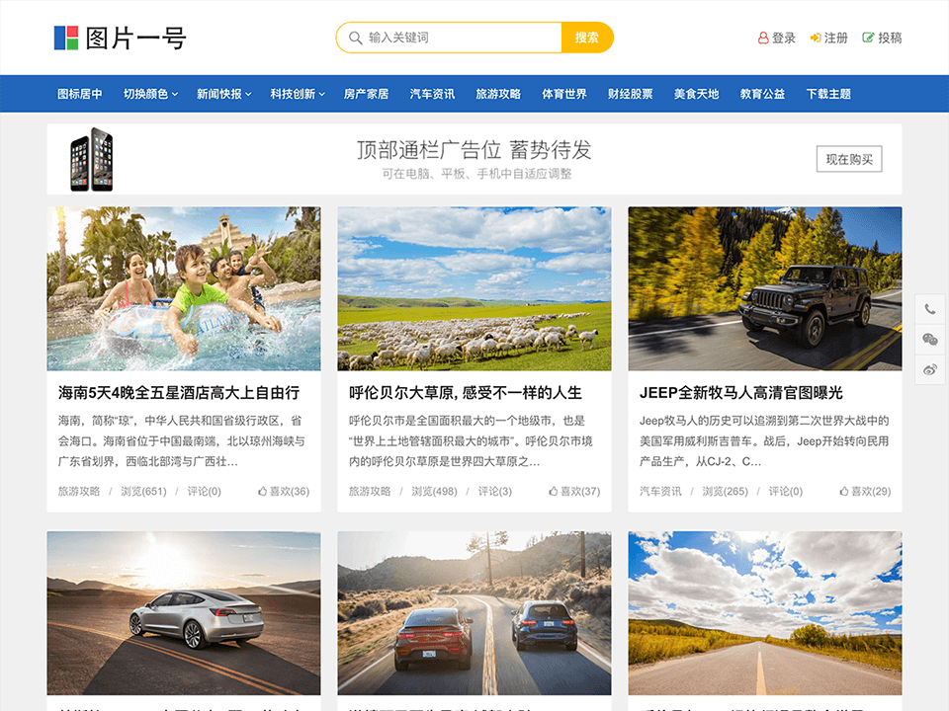This screenshot has width=949, height=711.
Task: Open the Jeep Wrangler article thumbnail
Action: (x=764, y=288)
